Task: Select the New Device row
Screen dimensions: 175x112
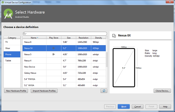Action: coord(64,67)
